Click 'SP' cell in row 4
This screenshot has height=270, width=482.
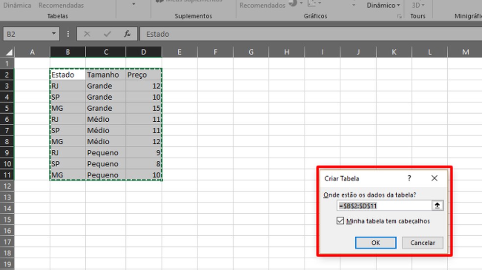[x=68, y=97]
